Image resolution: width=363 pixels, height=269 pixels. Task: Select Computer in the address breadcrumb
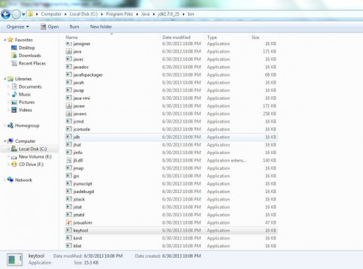click(x=51, y=14)
